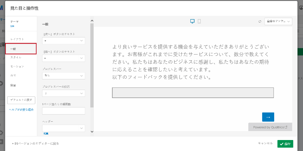Click the 見た目と操作性 dialog title

[x=24, y=8]
